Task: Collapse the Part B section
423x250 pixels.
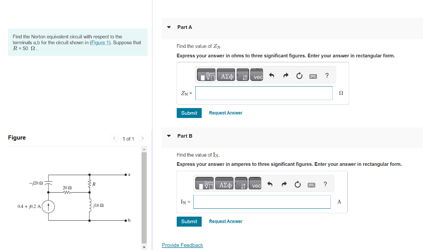Action: [168, 136]
